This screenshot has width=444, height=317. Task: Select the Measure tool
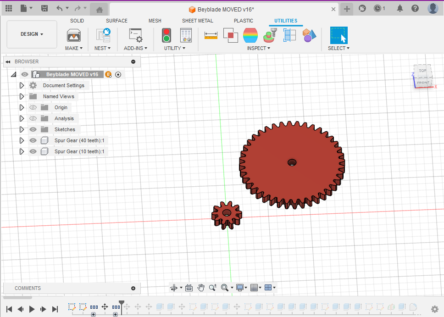click(211, 35)
